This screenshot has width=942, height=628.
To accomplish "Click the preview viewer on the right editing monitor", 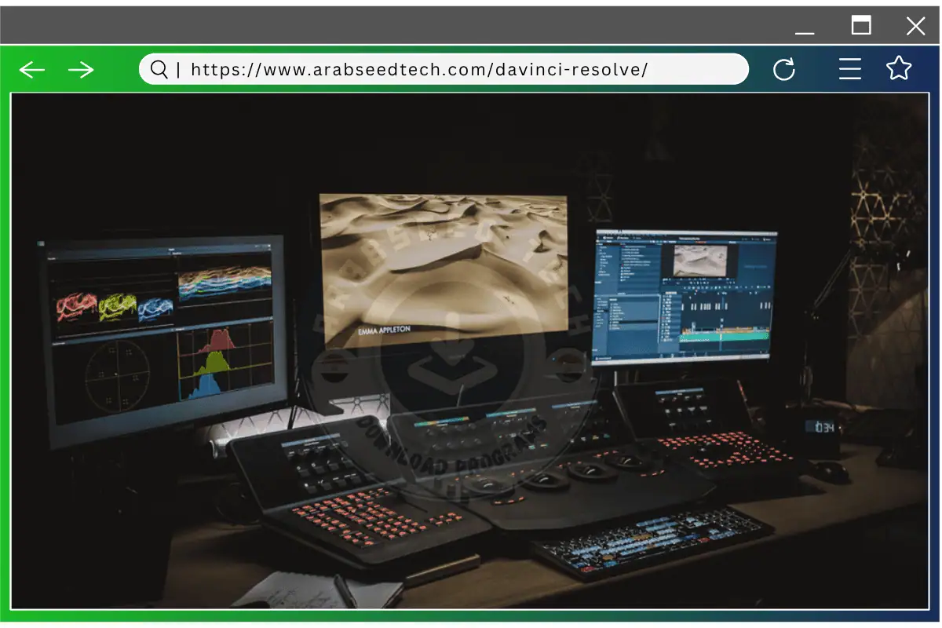I will point(701,260).
